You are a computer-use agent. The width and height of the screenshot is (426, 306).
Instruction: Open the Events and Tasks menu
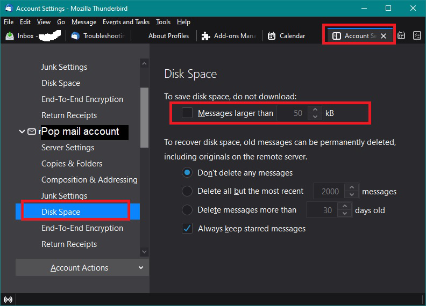coord(126,22)
